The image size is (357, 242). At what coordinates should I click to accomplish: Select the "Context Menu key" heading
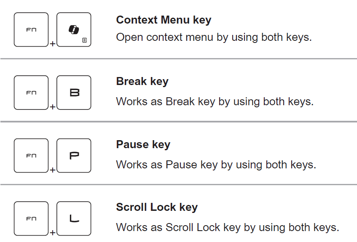[164, 20]
